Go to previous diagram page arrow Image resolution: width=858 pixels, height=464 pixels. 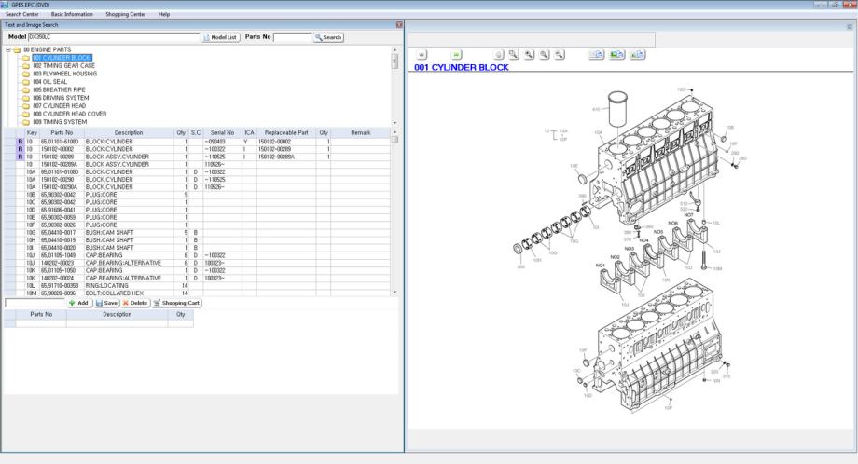click(422, 56)
